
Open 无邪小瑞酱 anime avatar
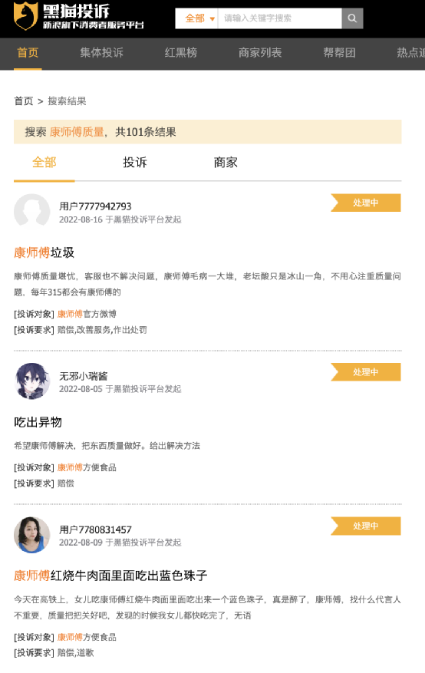pos(31,381)
